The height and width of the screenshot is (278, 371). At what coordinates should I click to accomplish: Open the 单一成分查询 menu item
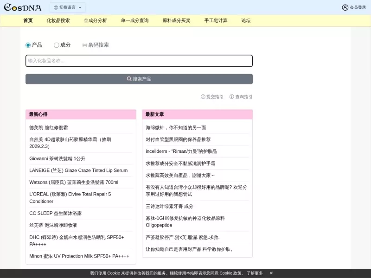[x=134, y=20]
